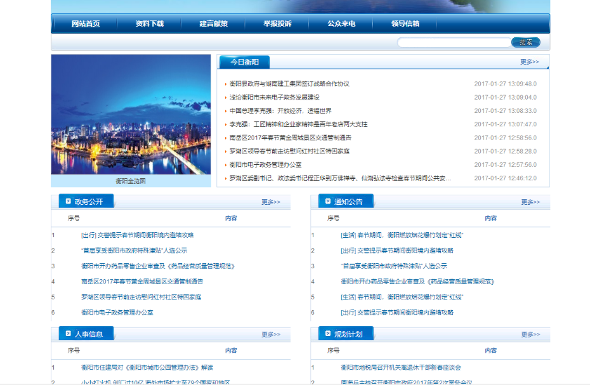Screen dimensions: 590x385
Task: Click timestamp 2017-01-27 13:09:48.0
Action: pyautogui.click(x=506, y=84)
